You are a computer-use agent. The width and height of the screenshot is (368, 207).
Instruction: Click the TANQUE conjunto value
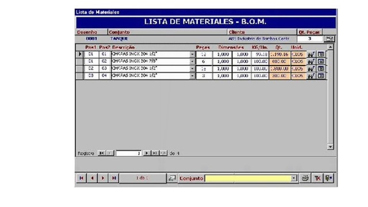point(119,39)
